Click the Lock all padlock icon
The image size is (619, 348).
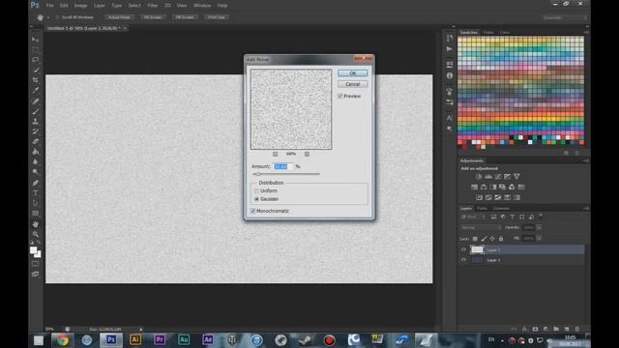pos(501,239)
